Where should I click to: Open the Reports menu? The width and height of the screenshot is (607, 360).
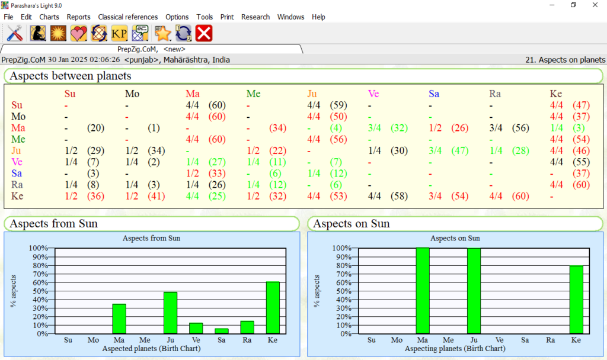pyautogui.click(x=78, y=17)
